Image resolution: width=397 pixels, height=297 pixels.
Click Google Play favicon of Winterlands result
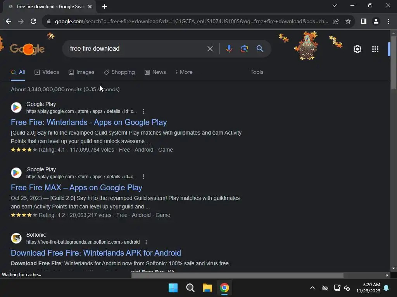coord(16,108)
